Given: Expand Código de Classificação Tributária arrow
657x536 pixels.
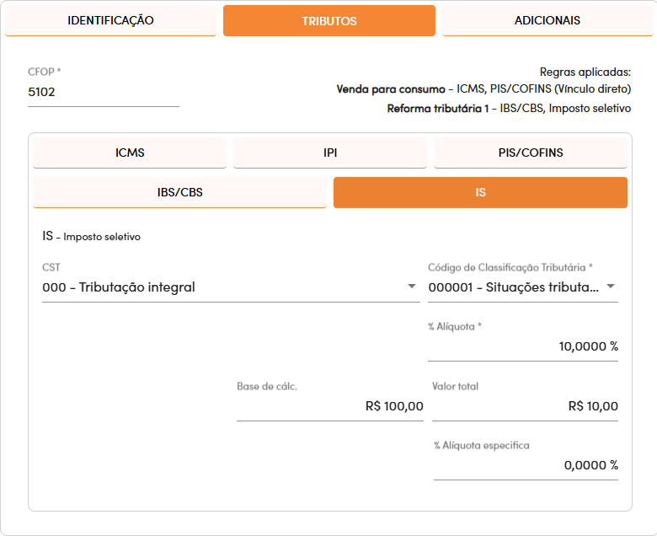Looking at the screenshot, I should [611, 287].
